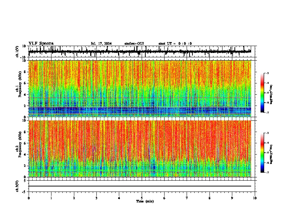Click the "VLF Spectra" plot title
Screen dimensions: 287x222
point(41,43)
